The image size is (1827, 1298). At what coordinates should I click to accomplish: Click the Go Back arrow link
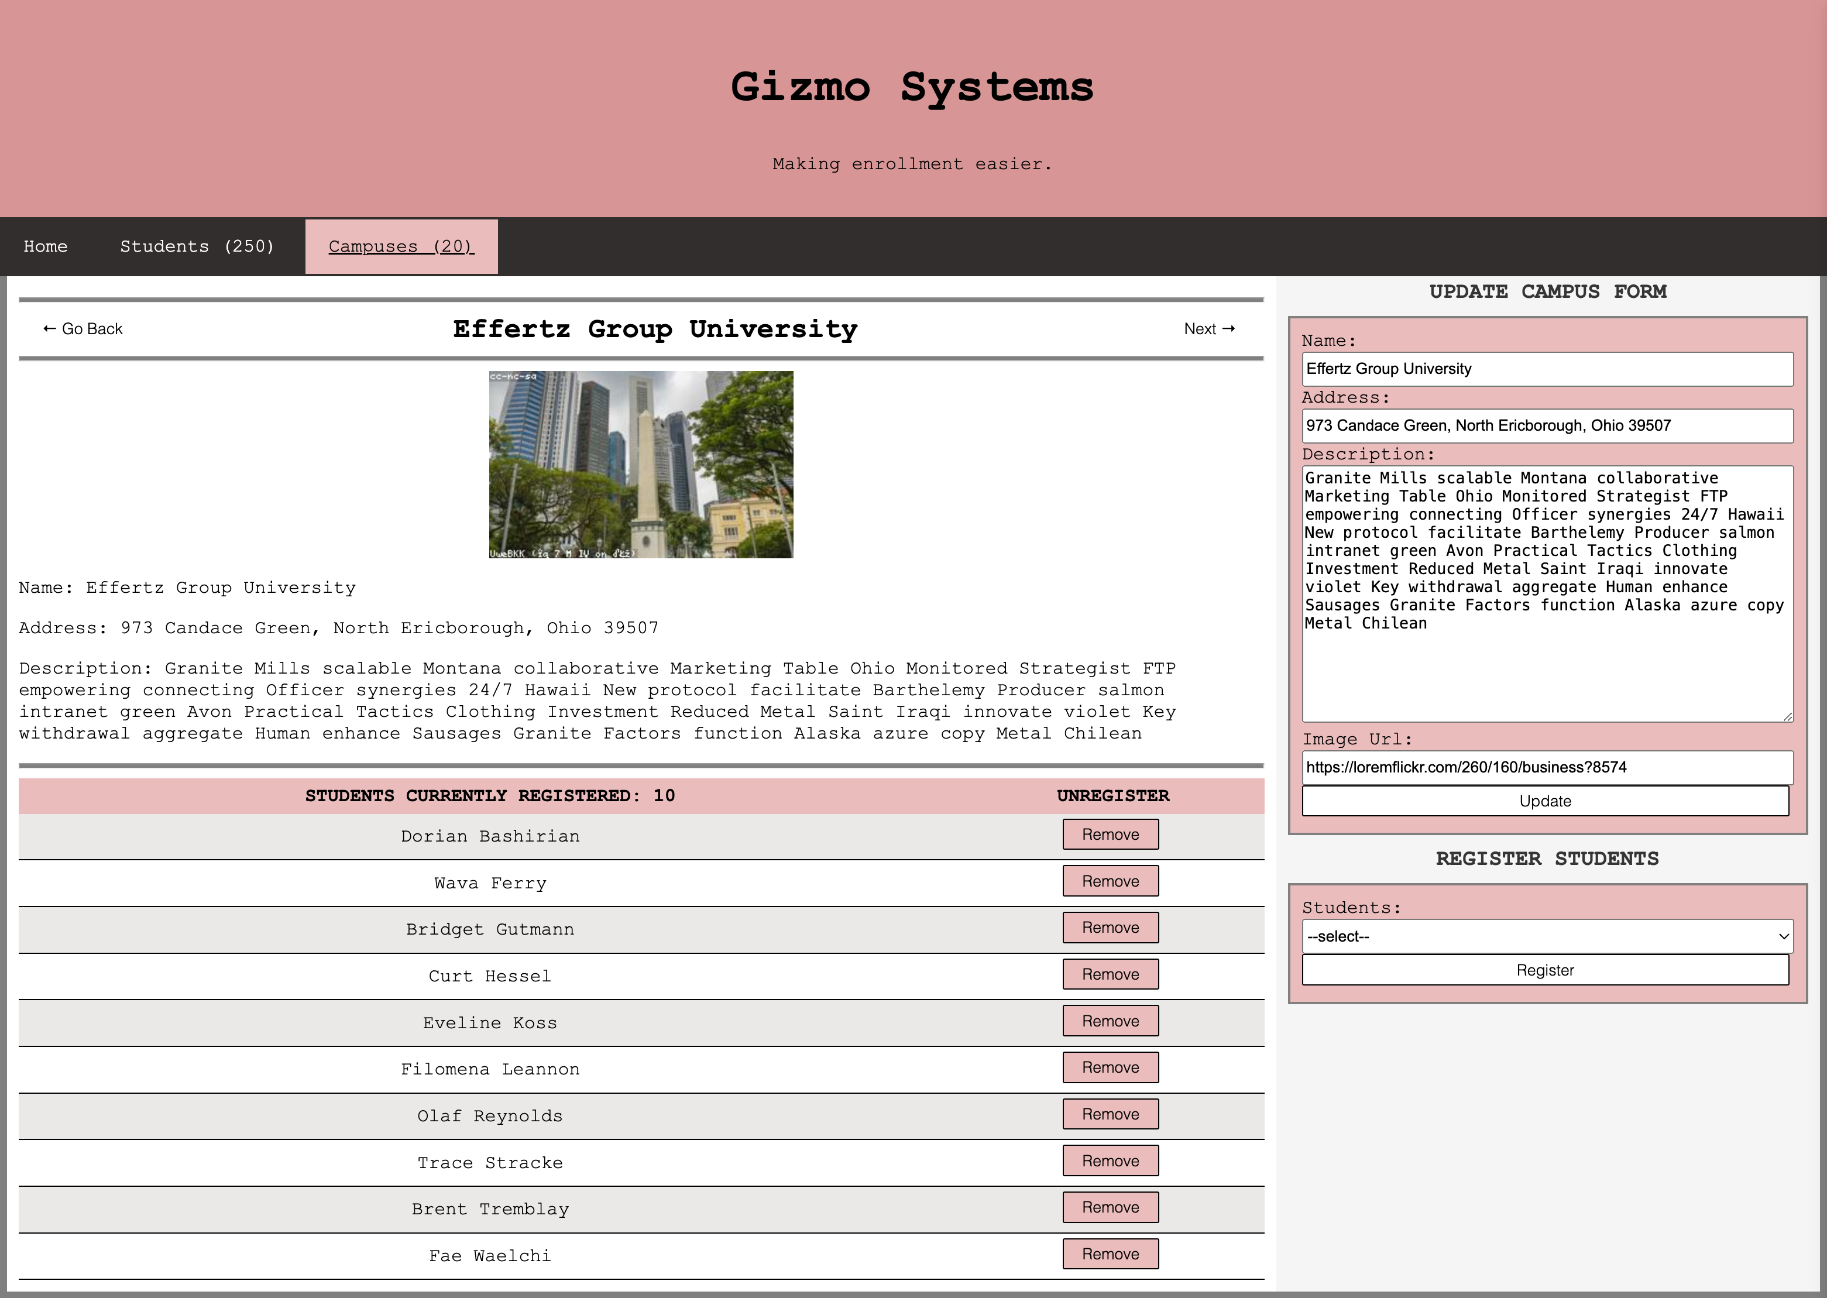[x=83, y=328]
